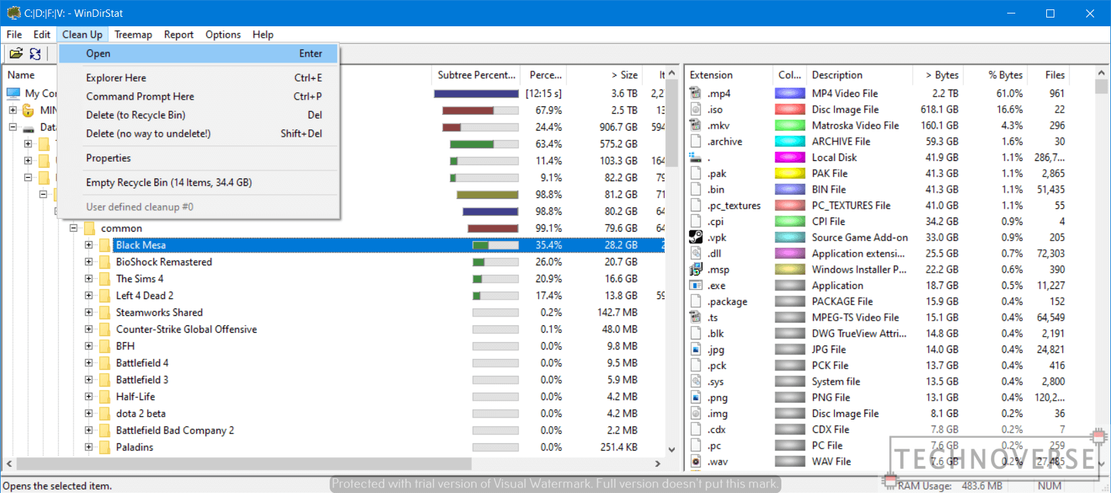This screenshot has height=493, width=1111.
Task: Expand the BioShock Remastered node
Action: (x=88, y=262)
